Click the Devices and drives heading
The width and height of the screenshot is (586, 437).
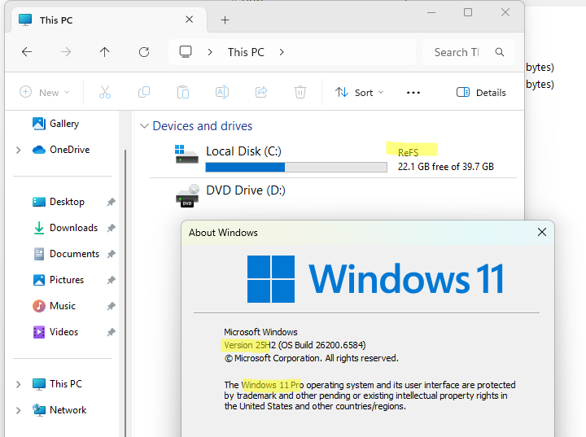pyautogui.click(x=202, y=126)
